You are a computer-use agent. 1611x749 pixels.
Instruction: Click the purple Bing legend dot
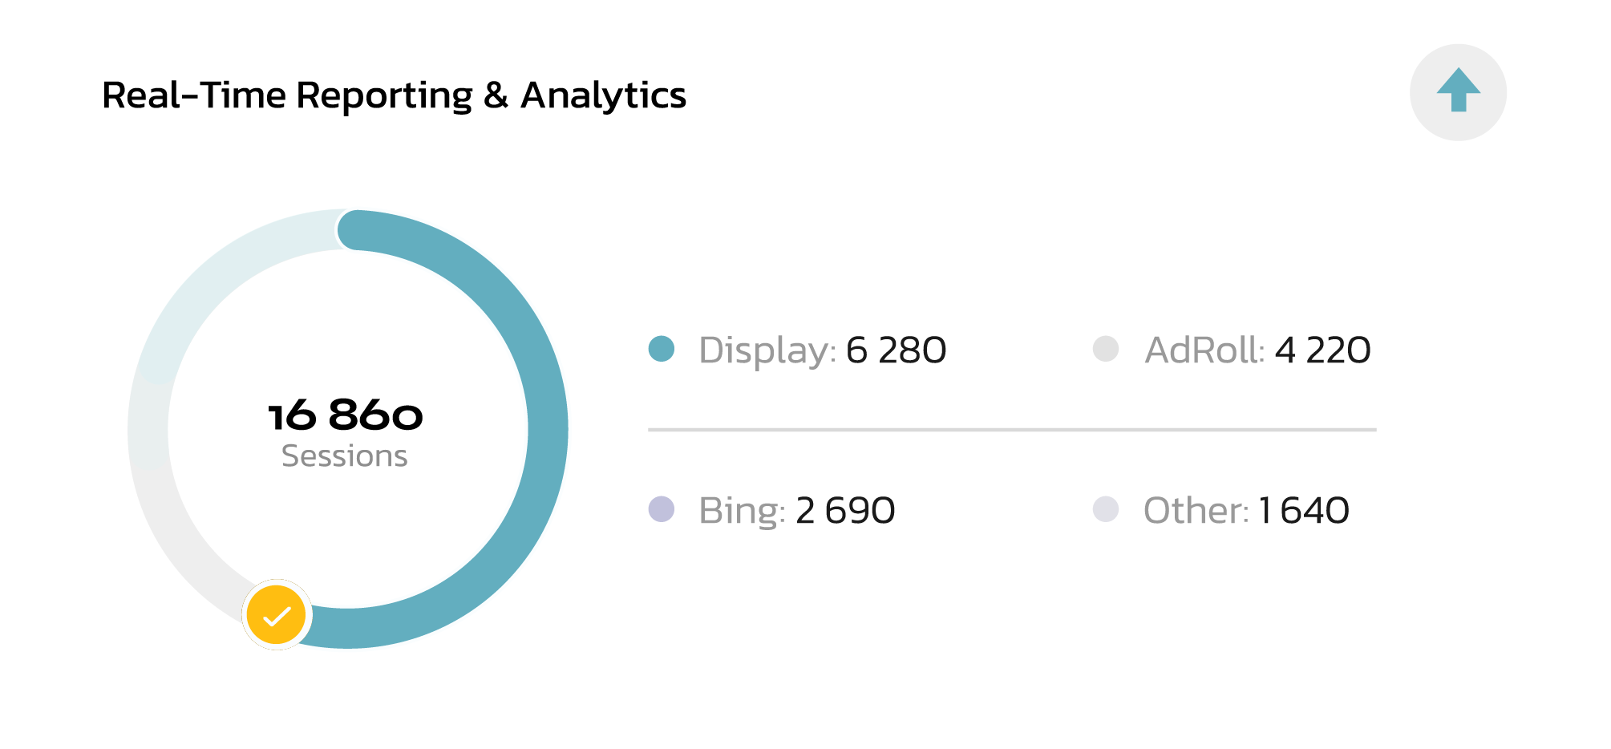[x=662, y=509]
